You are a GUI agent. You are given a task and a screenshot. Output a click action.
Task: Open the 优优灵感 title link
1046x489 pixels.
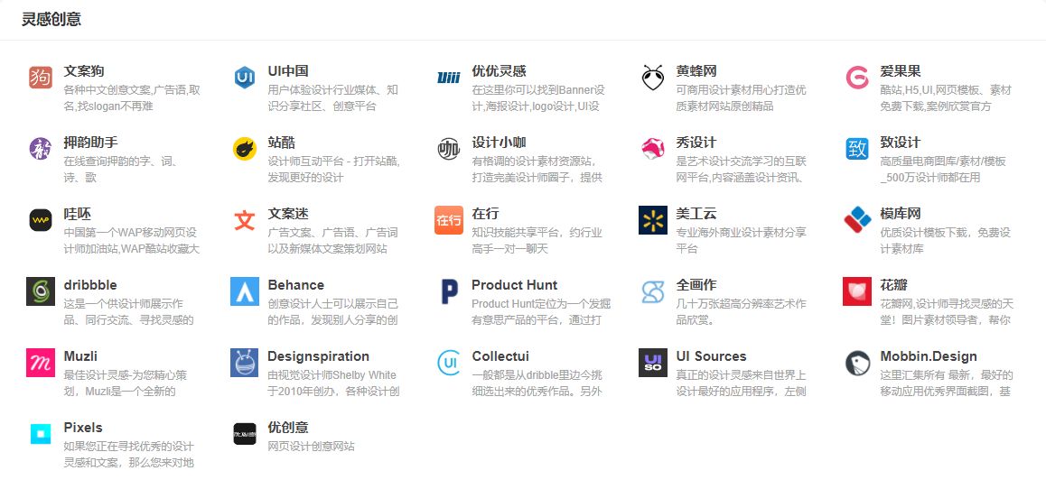(x=499, y=71)
